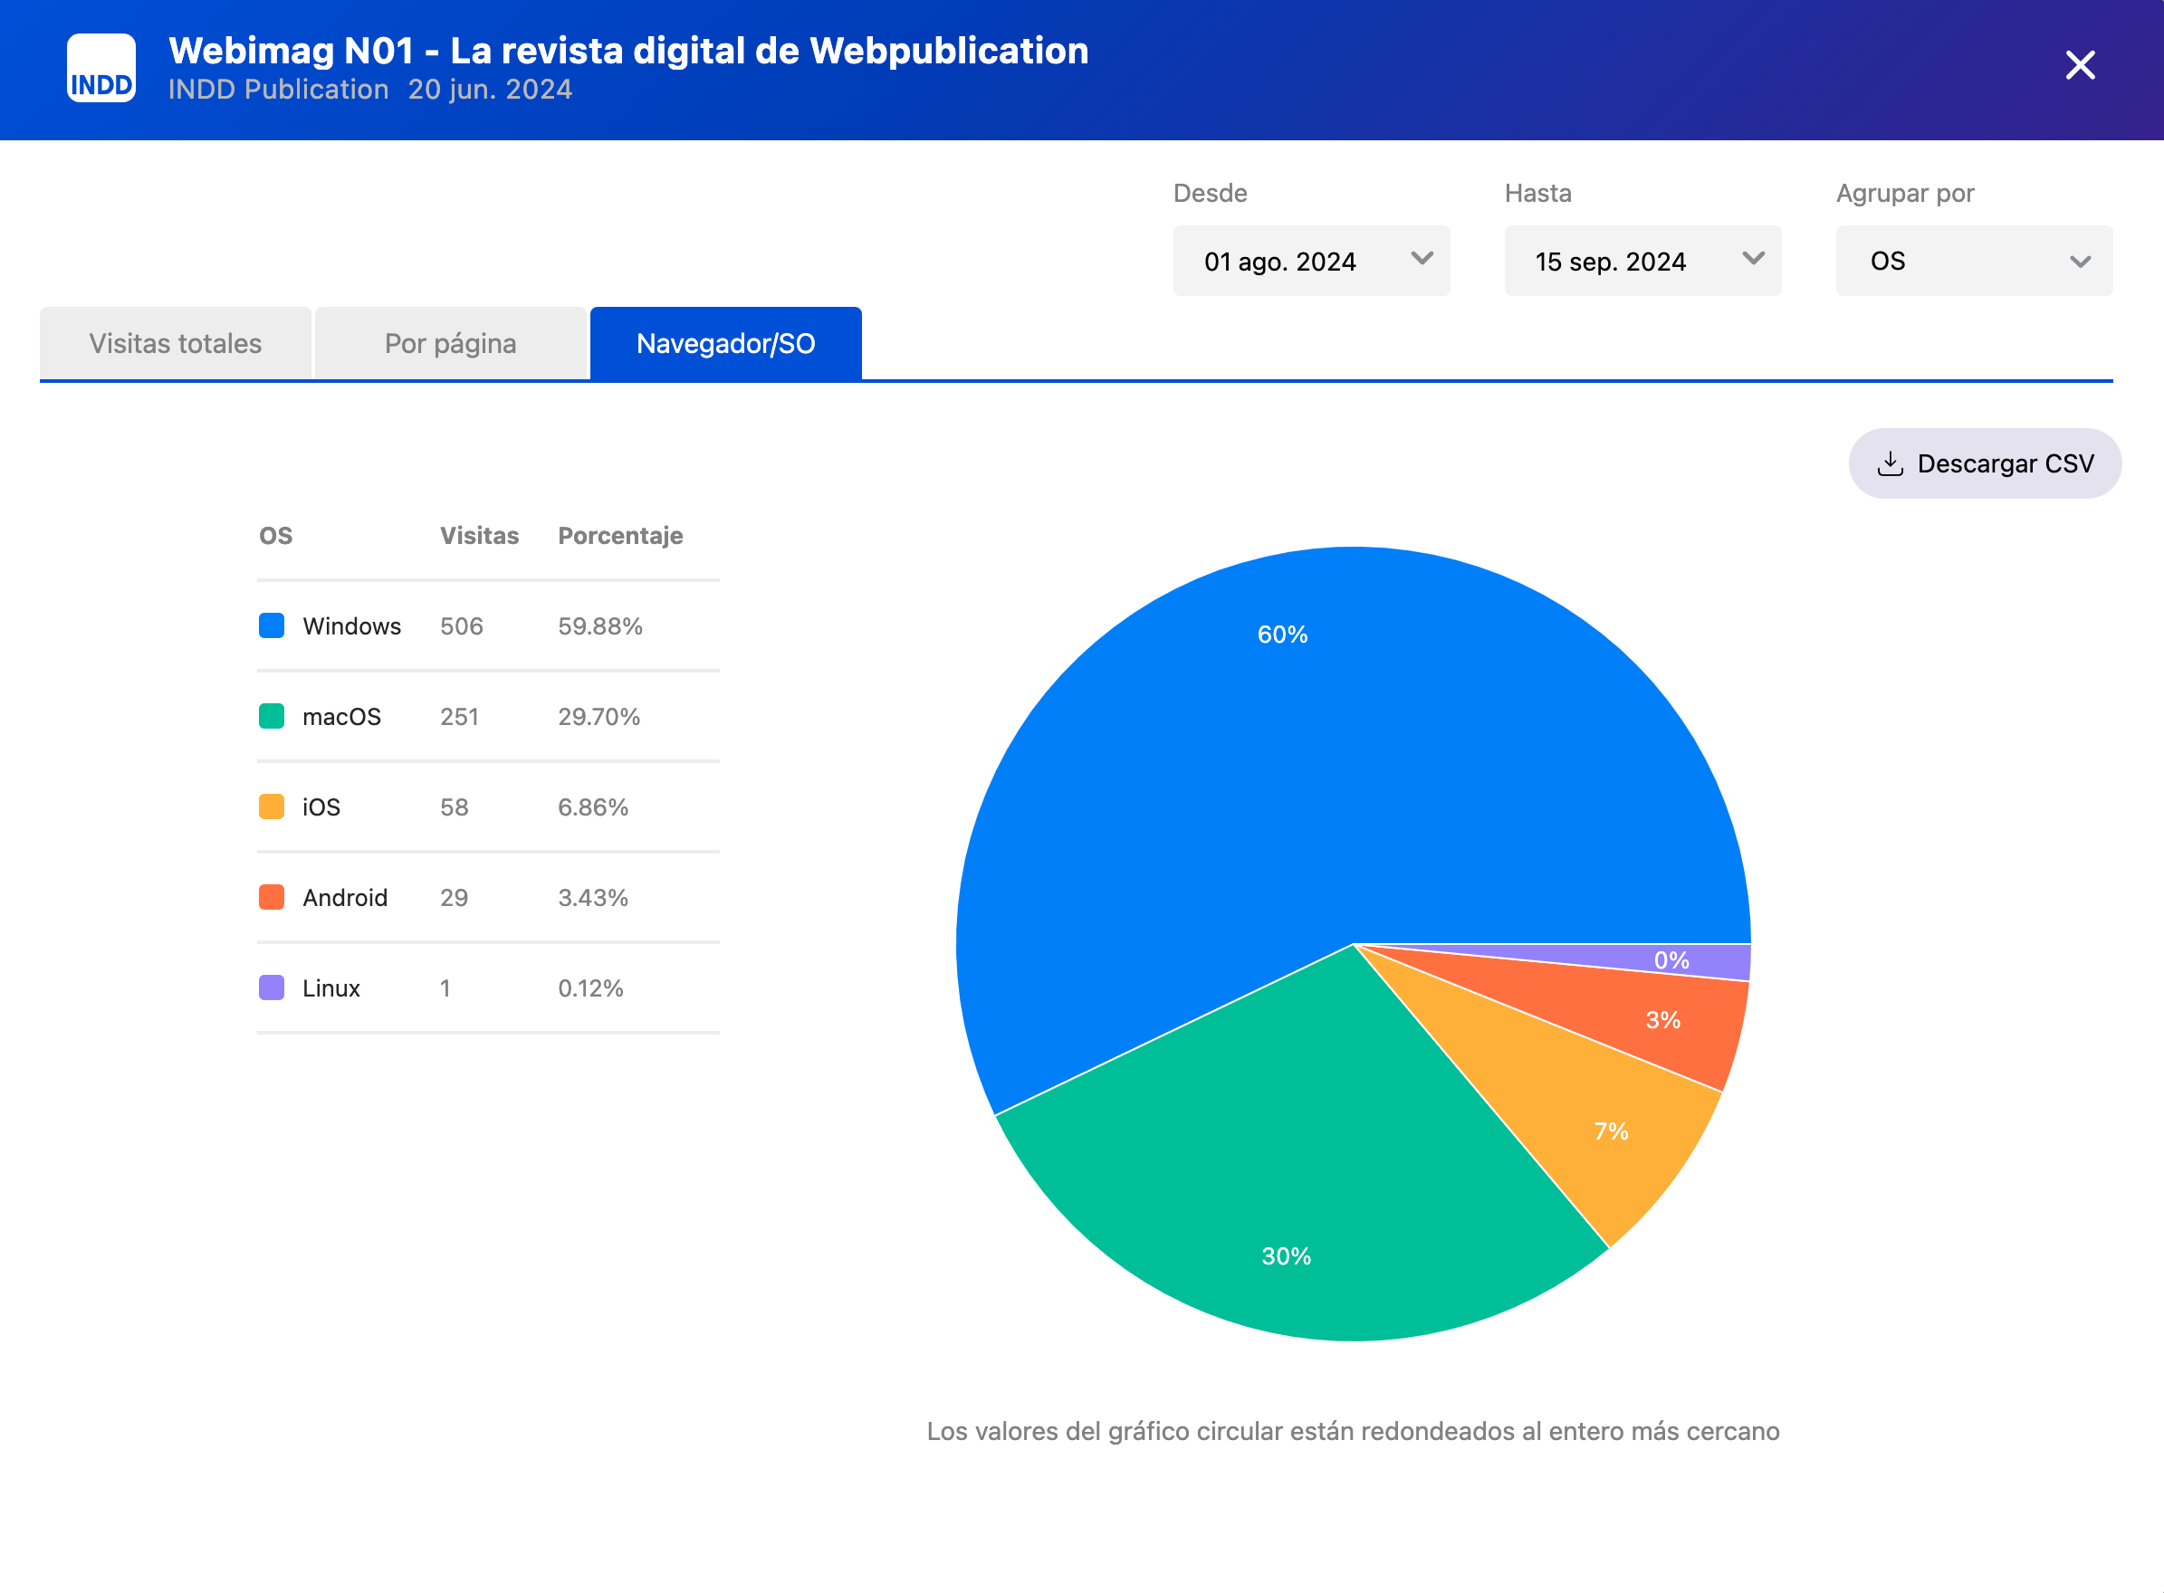Switch to the Visitas totales tab

click(176, 343)
